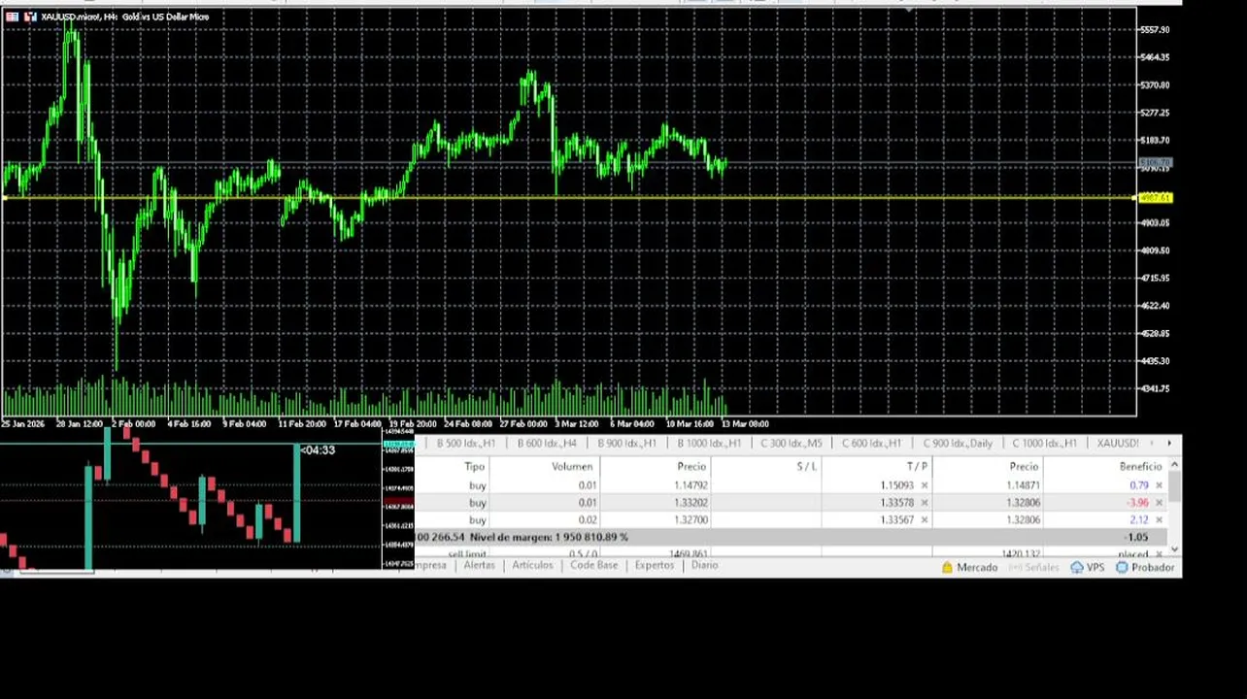This screenshot has width=1247, height=699.
Task: Click the <04:33 candle timer in the small chart
Action: click(x=317, y=450)
